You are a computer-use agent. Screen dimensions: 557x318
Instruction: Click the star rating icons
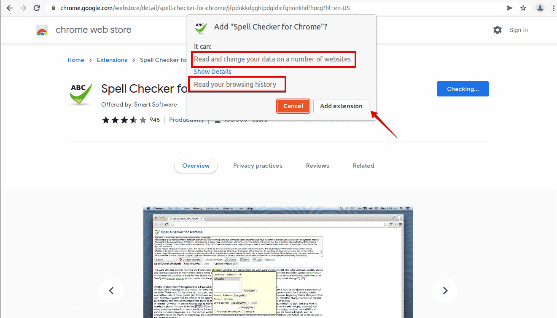pos(124,120)
